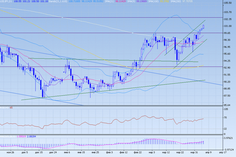Click the 70 level on RSI axis
Viewport: 236px width, 157px height.
(225, 118)
